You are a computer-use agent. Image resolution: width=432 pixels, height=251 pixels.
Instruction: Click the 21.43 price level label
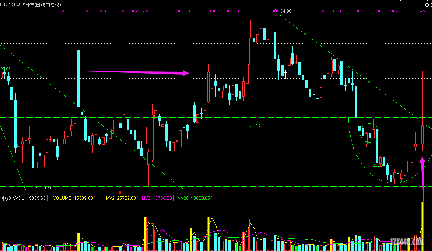(255, 125)
